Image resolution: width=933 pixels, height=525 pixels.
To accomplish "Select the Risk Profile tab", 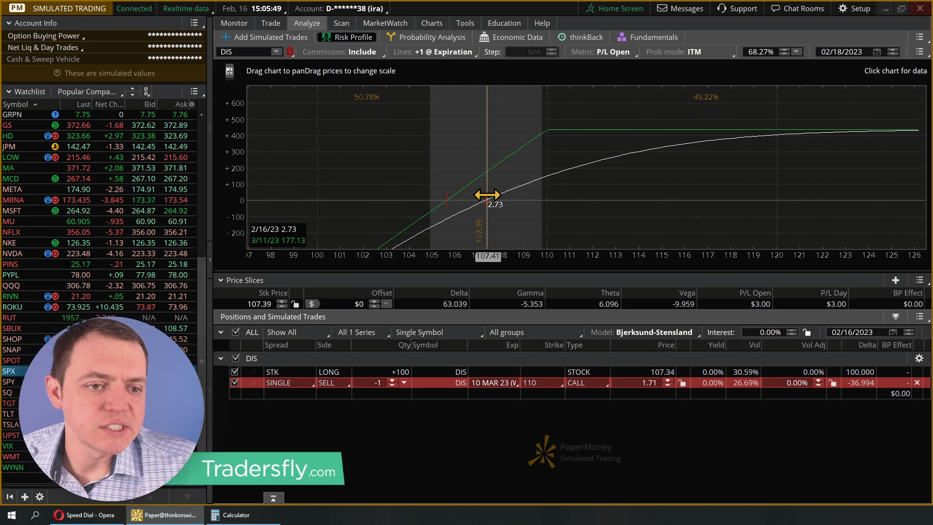I will [x=347, y=37].
